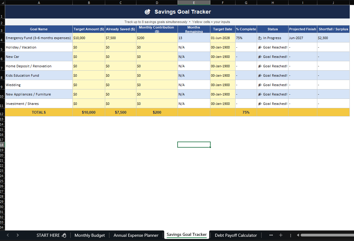Viewport: 354px width, 241px height.
Task: Select the Investment / Shares cell
Action: (x=39, y=104)
